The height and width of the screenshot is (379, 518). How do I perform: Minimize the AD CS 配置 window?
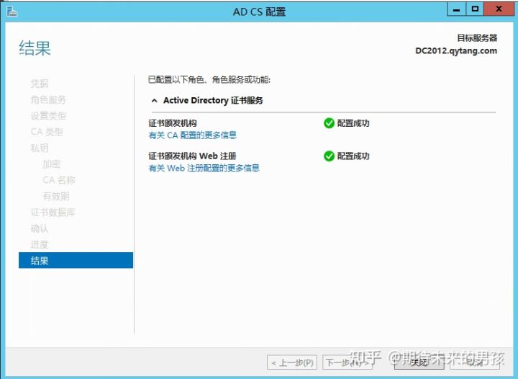pos(457,9)
